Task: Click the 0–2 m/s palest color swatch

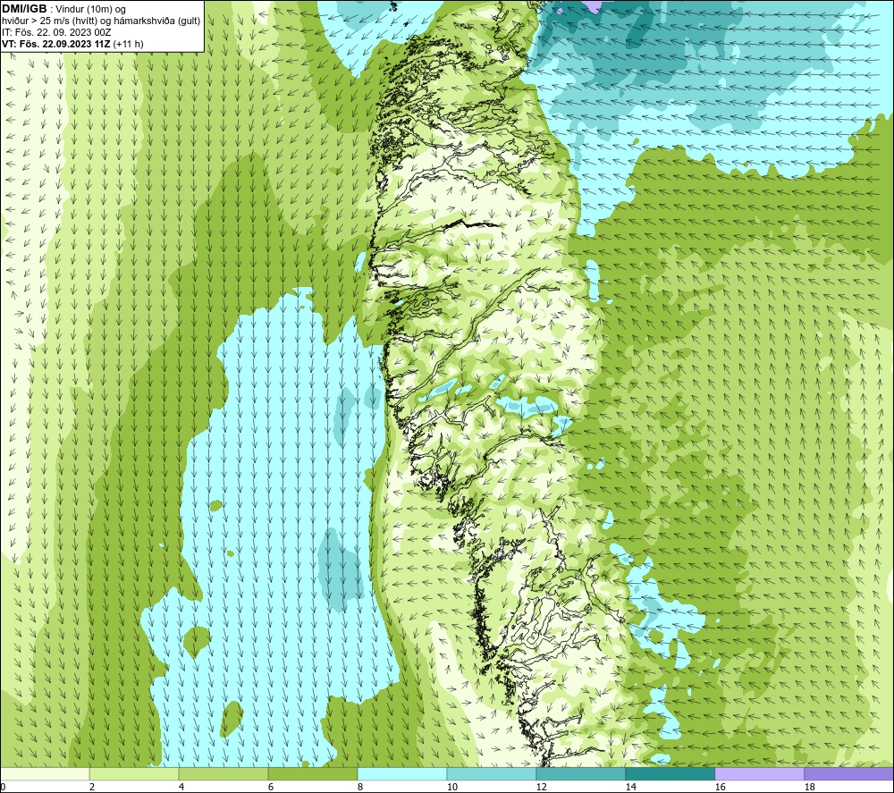Action: coord(45,773)
